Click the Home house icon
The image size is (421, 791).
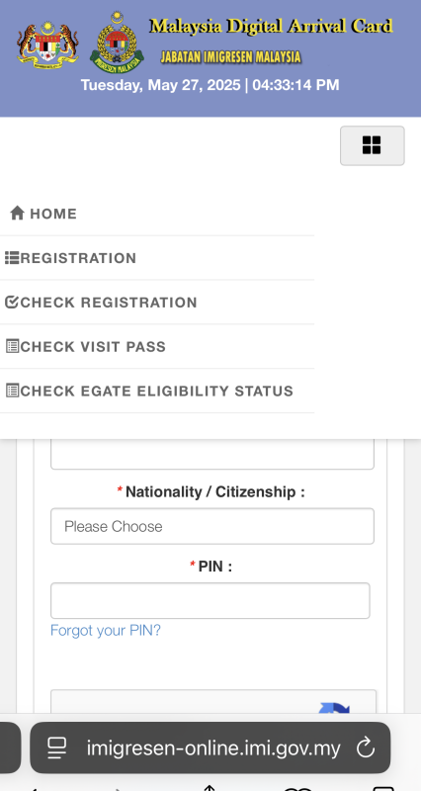(x=17, y=213)
